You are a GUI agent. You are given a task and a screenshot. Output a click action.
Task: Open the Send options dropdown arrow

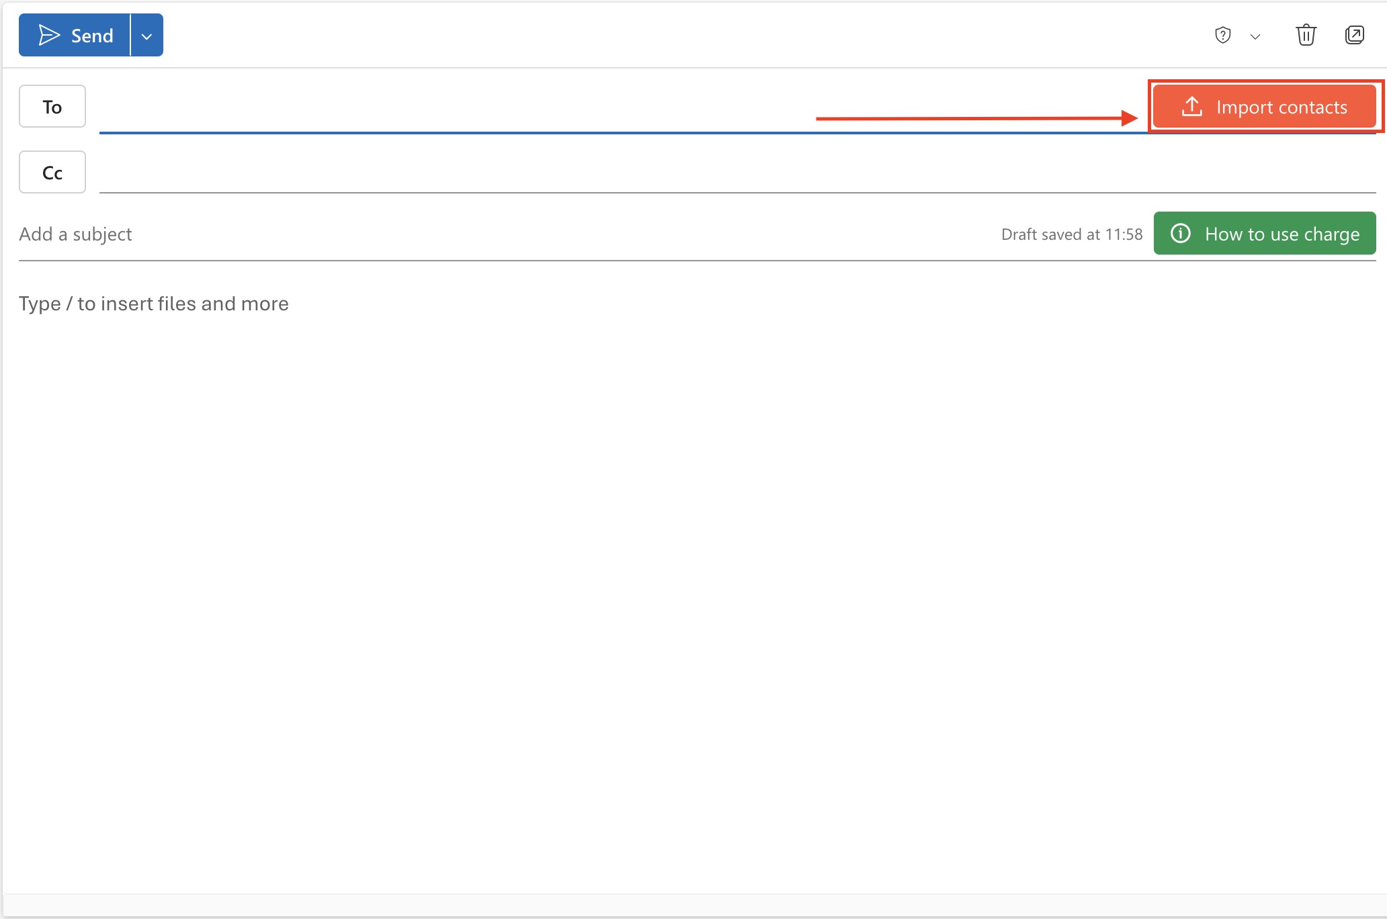point(147,35)
